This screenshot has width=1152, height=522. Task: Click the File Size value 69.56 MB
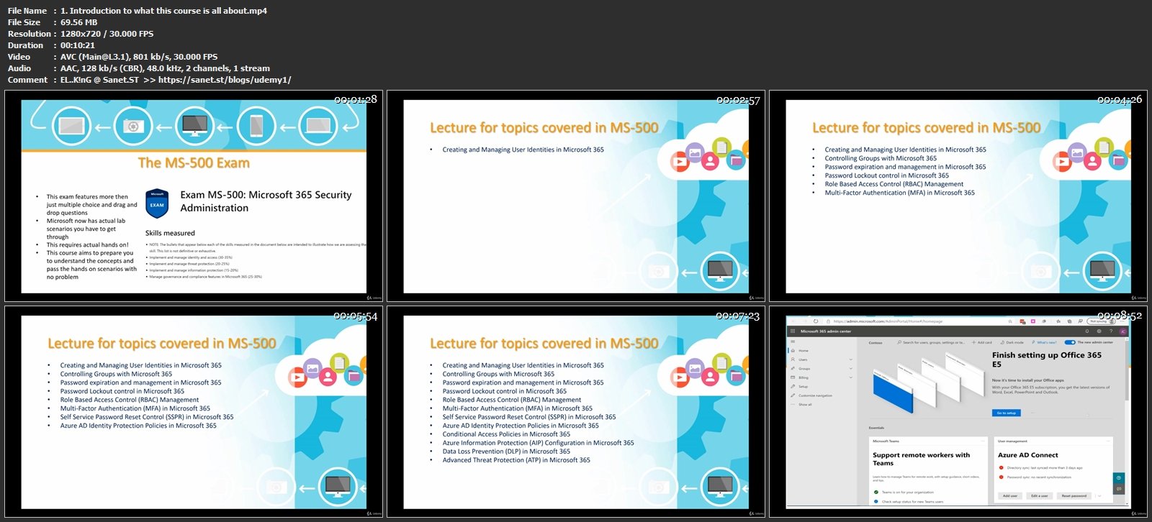(78, 22)
